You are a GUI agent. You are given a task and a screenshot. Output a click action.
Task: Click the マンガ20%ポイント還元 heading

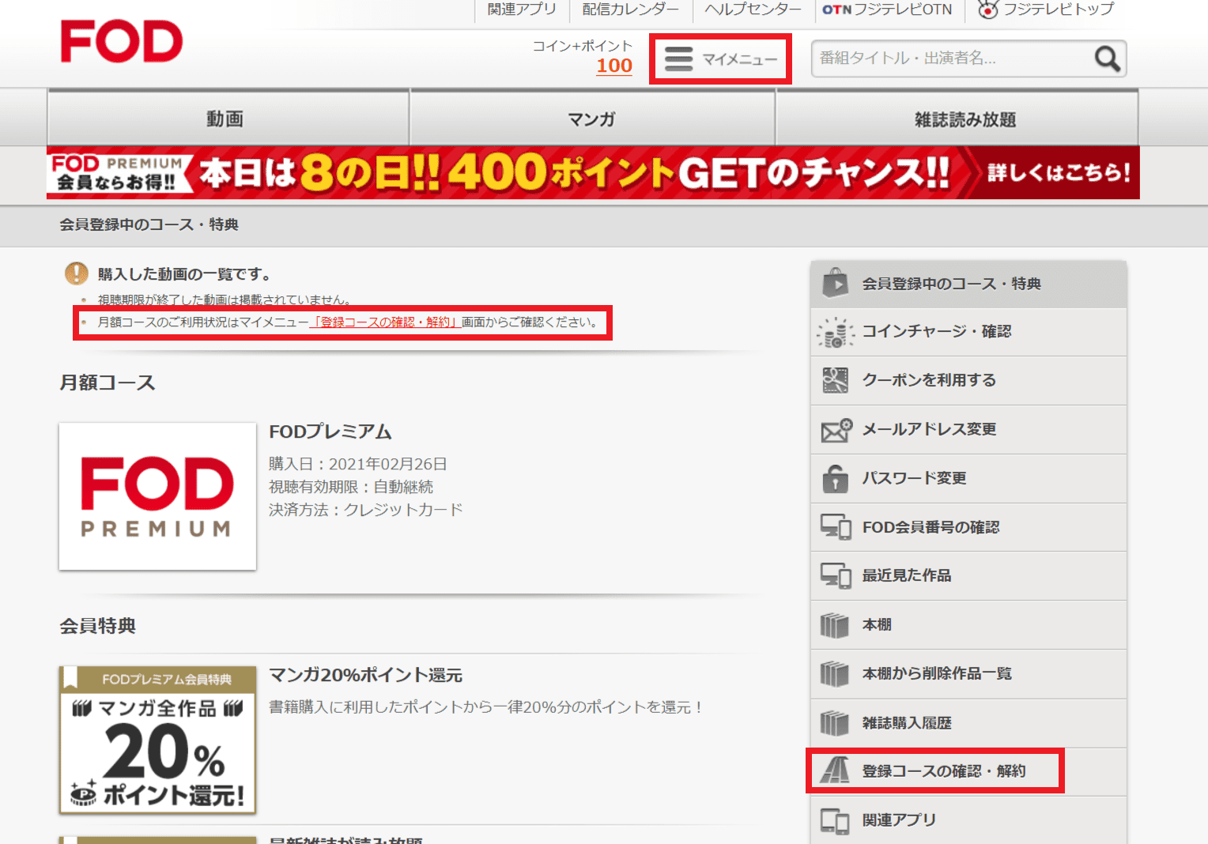tap(366, 675)
